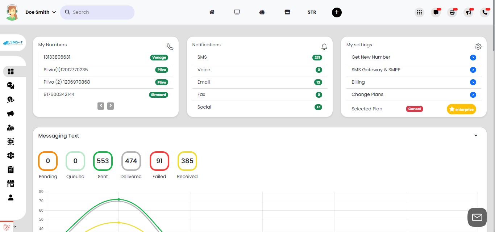The image size is (495, 232).
Task: Click the yellow enterprise plan badge
Action: coord(461,109)
